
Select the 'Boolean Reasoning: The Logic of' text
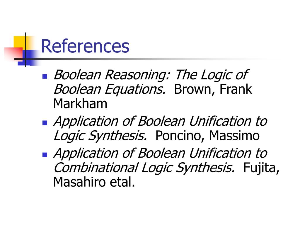pos(151,75)
